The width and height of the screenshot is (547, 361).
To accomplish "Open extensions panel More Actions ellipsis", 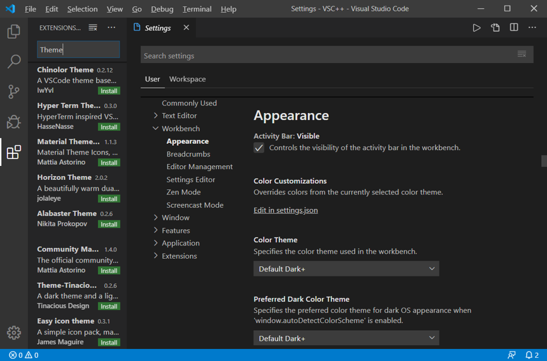I will tap(111, 28).
